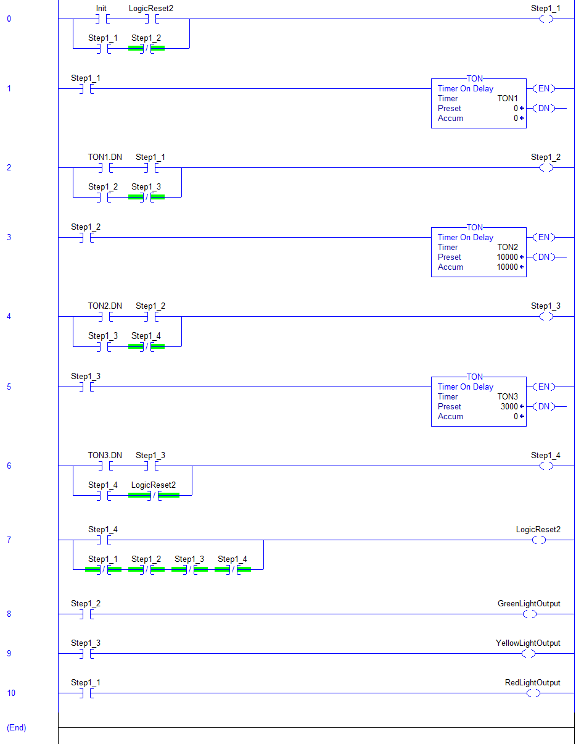Click the GreenLightOutput coil on rung 8
The height and width of the screenshot is (744, 576).
pos(529,614)
